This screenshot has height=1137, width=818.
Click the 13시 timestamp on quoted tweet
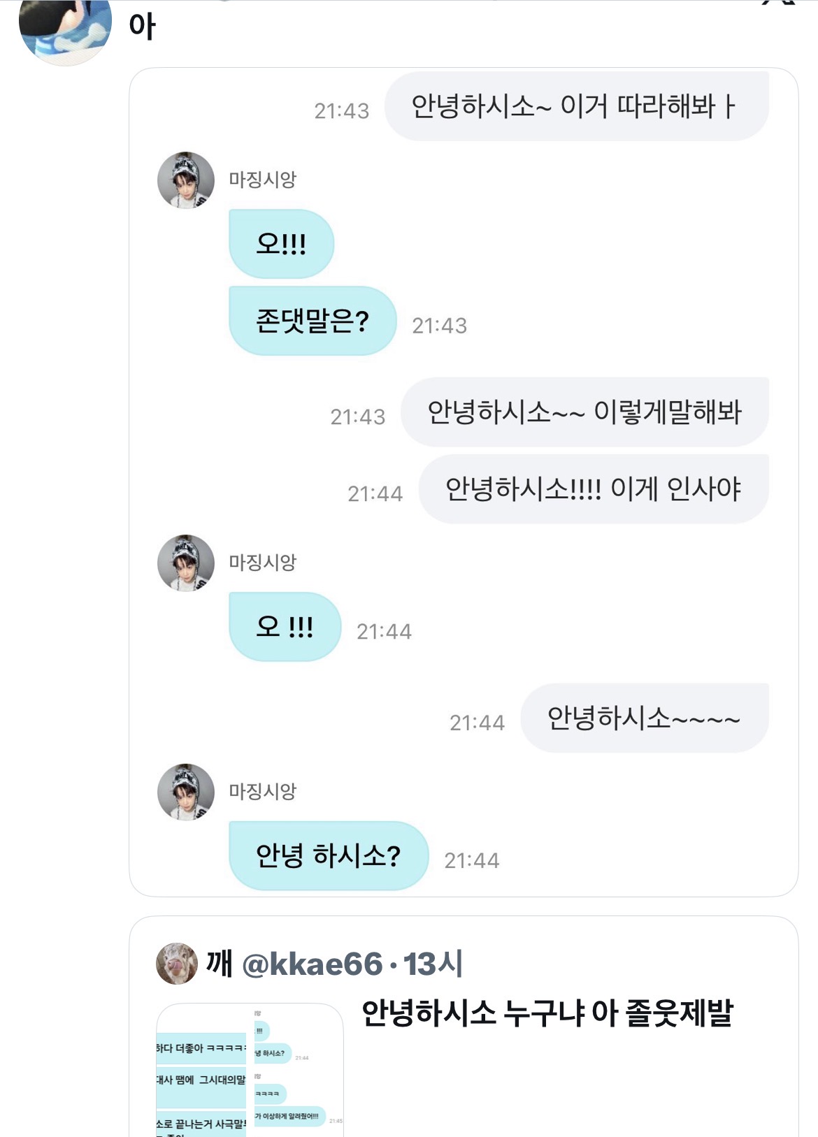pos(433,964)
